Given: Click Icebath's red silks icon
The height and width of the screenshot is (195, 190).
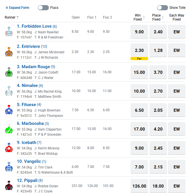Looking at the screenshot, I should pos(9,148).
